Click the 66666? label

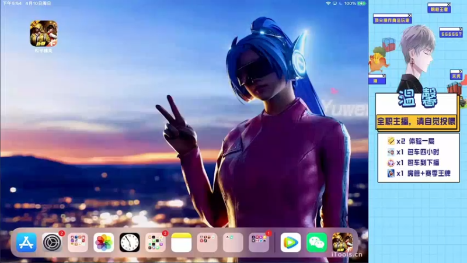[451, 34]
